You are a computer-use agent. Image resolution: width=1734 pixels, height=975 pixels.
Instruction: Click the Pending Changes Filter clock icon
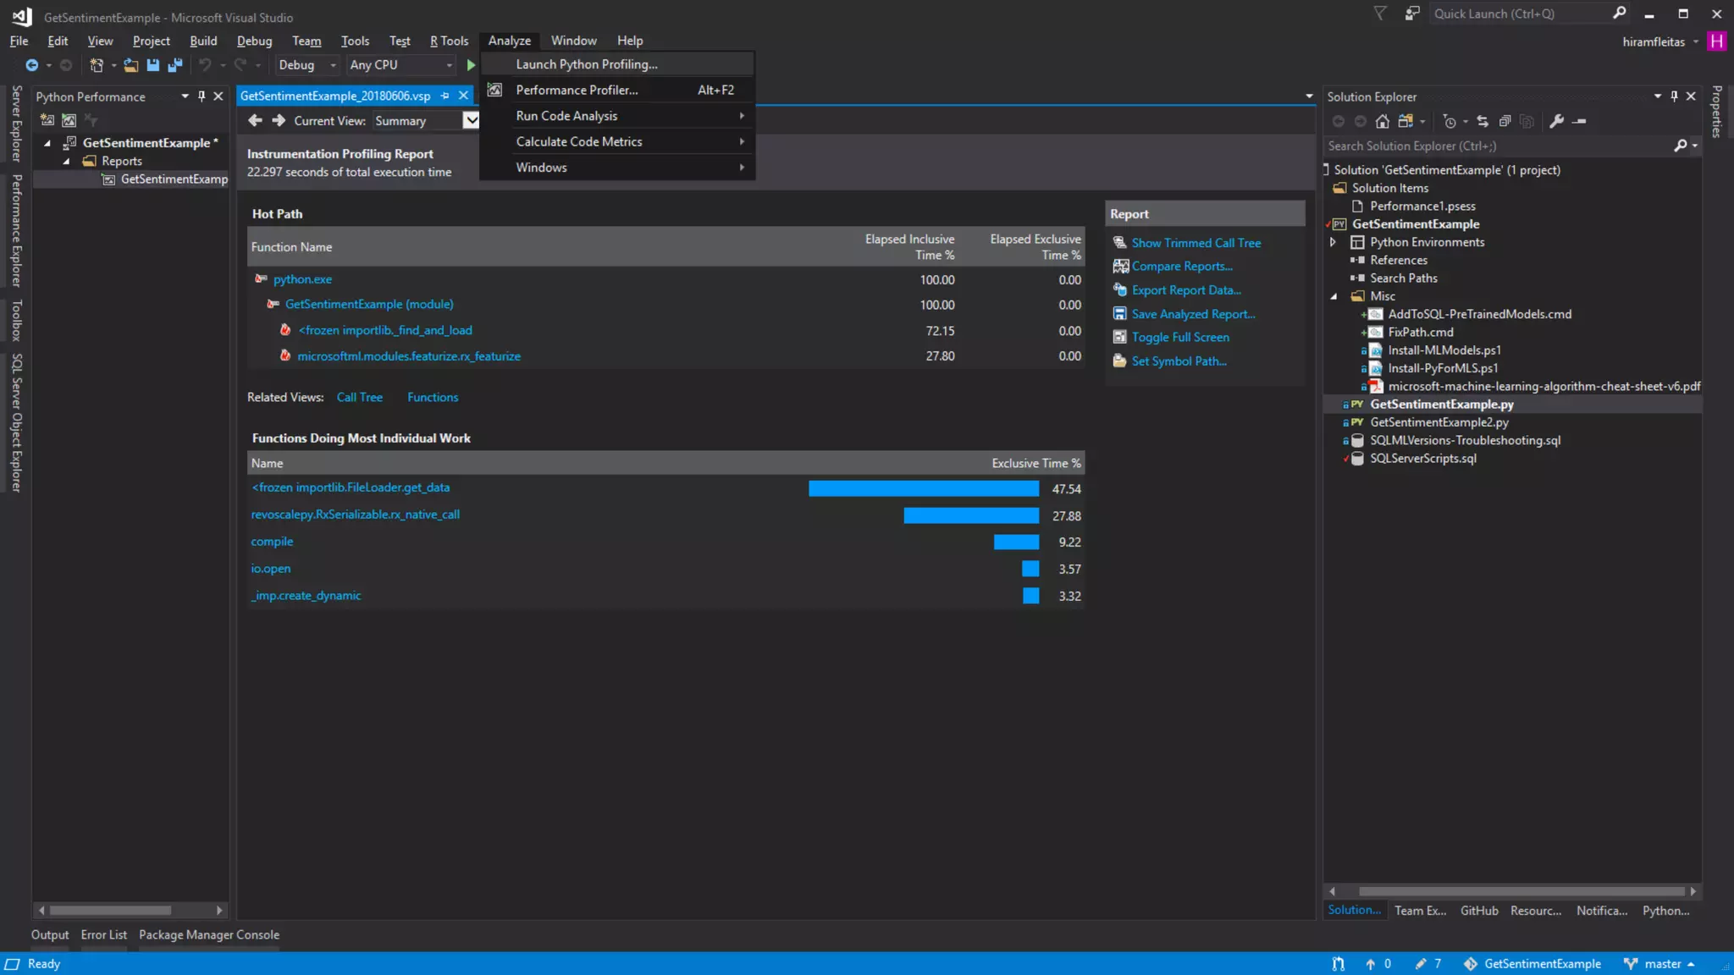[x=1450, y=121]
